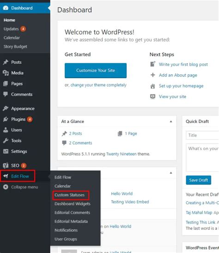The image size is (219, 253).
Task: Select Editorial Metadata in flyout
Action: tap(71, 221)
